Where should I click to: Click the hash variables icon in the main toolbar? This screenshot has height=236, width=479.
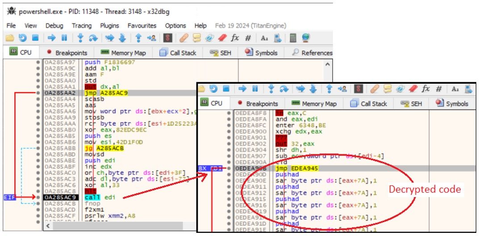click(x=248, y=38)
